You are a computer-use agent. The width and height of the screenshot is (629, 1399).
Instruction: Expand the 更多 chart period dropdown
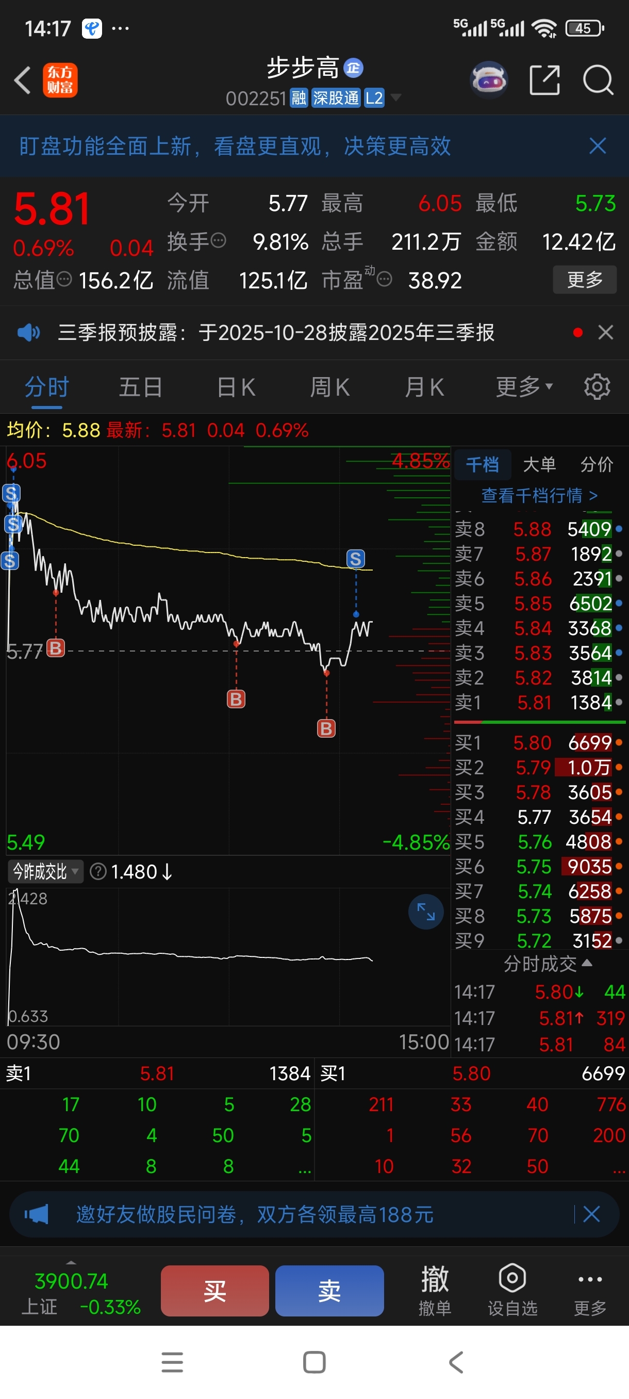pos(524,387)
